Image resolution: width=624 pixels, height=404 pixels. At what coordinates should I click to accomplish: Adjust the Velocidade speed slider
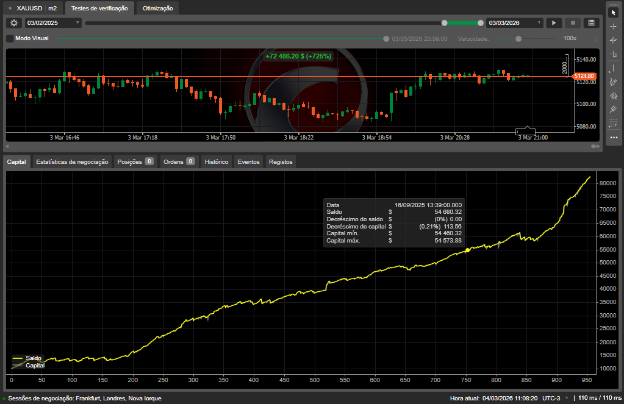(x=517, y=38)
